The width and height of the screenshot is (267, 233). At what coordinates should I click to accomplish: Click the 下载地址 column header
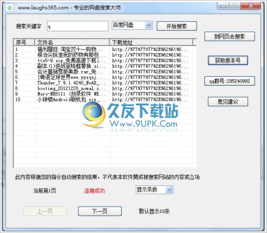(151, 42)
